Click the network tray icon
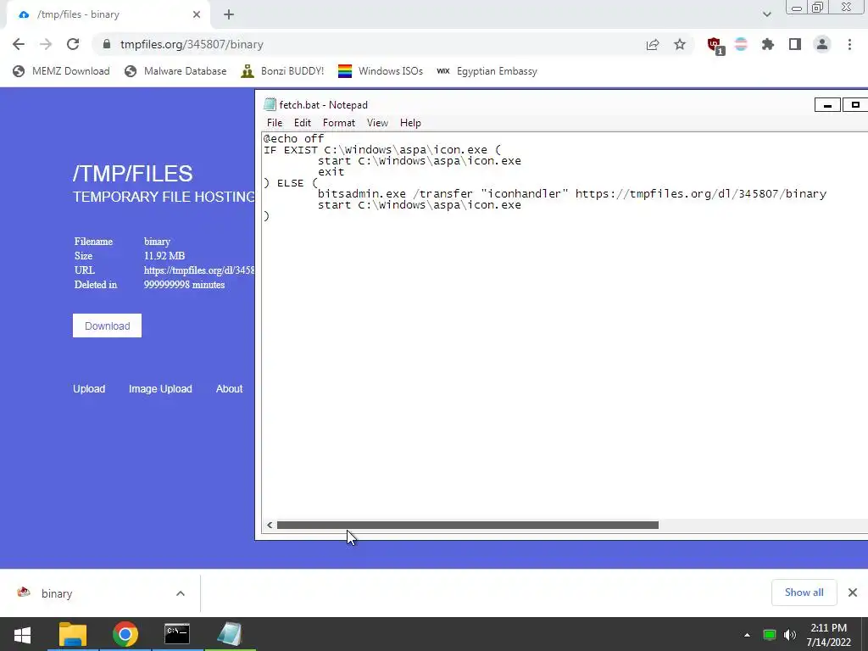Image resolution: width=868 pixels, height=651 pixels. [770, 634]
